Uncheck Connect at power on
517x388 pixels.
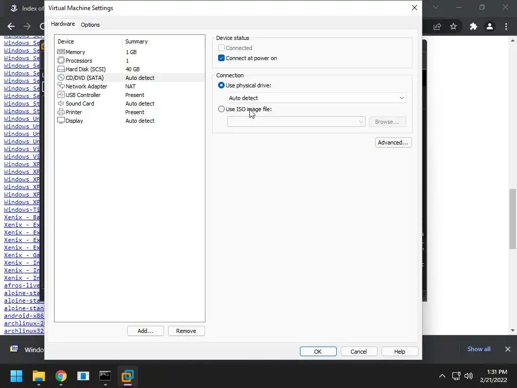click(x=221, y=58)
